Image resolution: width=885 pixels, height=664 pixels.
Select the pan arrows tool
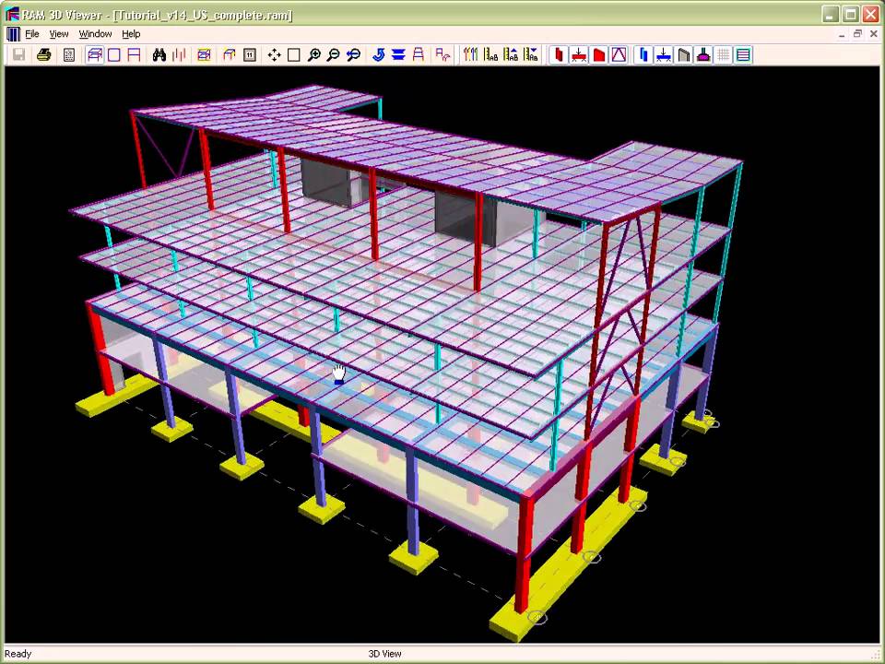[274, 55]
